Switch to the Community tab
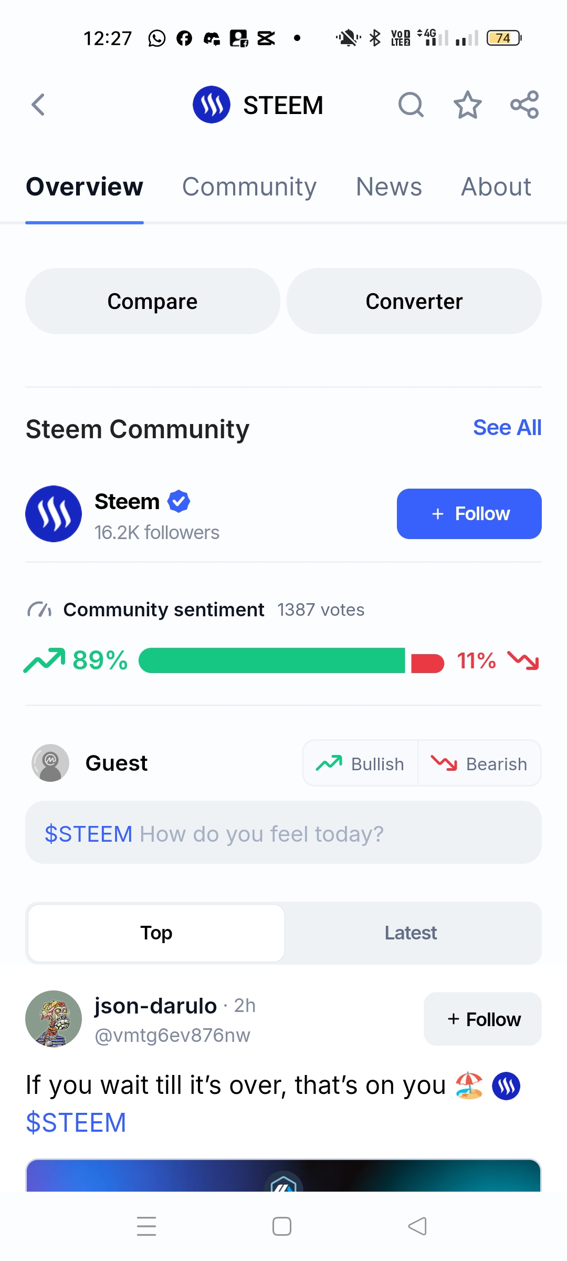567x1261 pixels. click(x=249, y=187)
